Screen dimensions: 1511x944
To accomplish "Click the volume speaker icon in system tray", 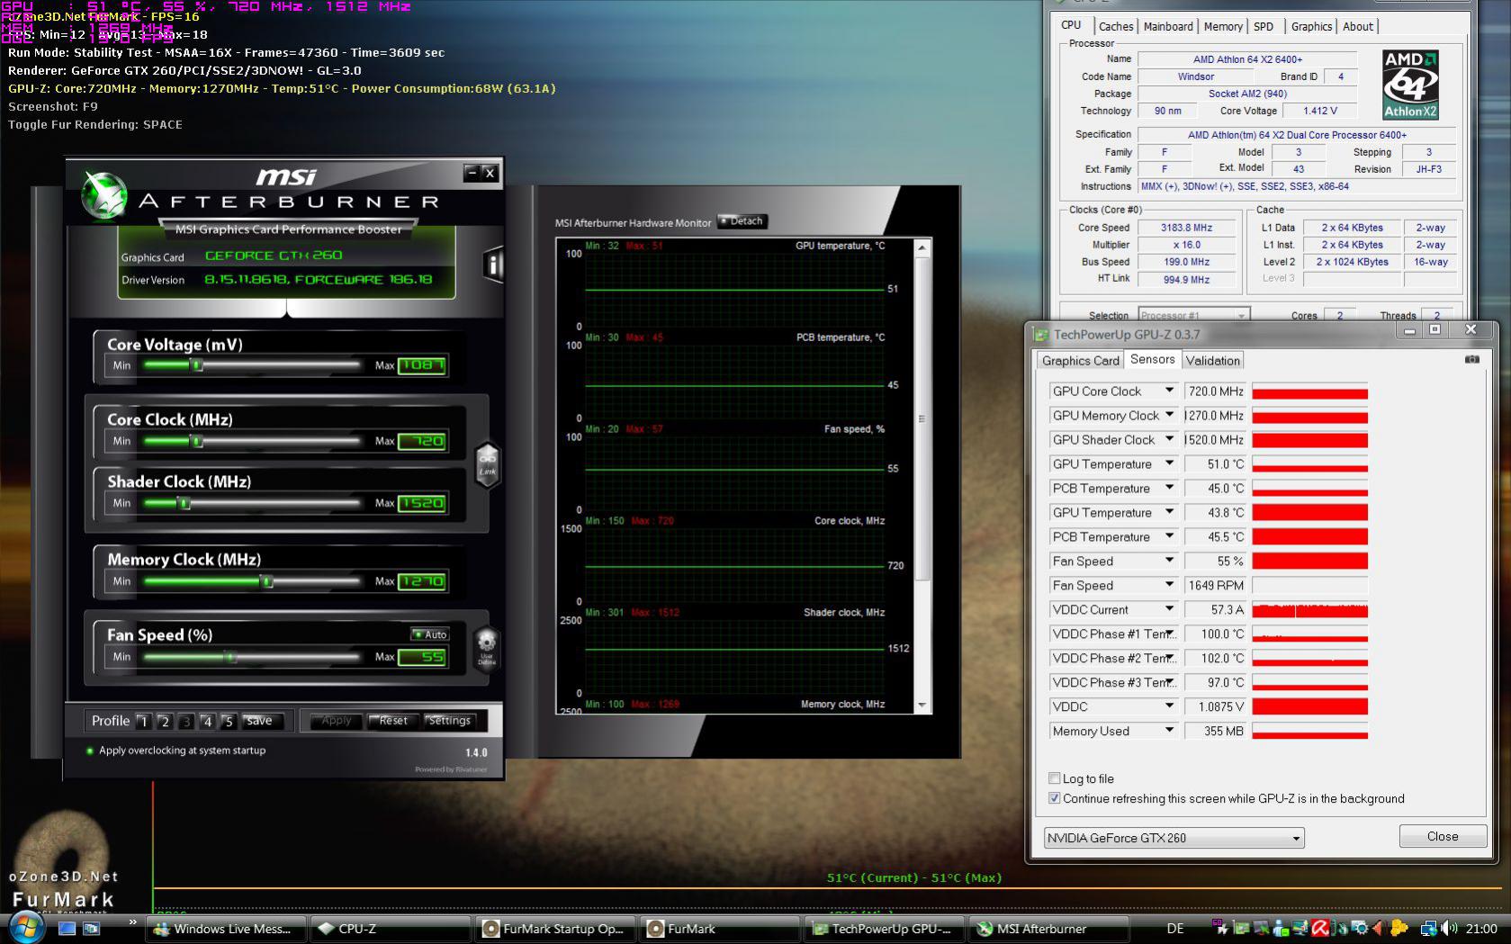I will click(x=1449, y=928).
